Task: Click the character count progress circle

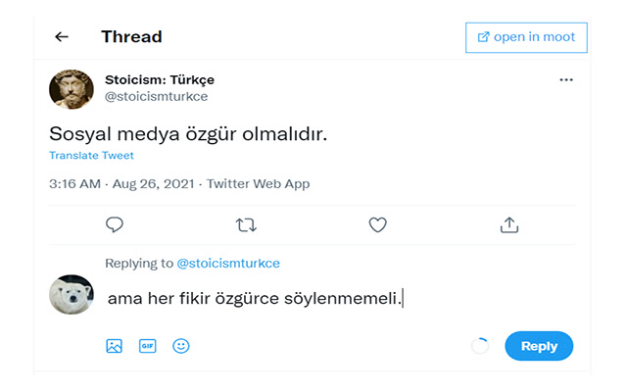Action: [x=480, y=346]
